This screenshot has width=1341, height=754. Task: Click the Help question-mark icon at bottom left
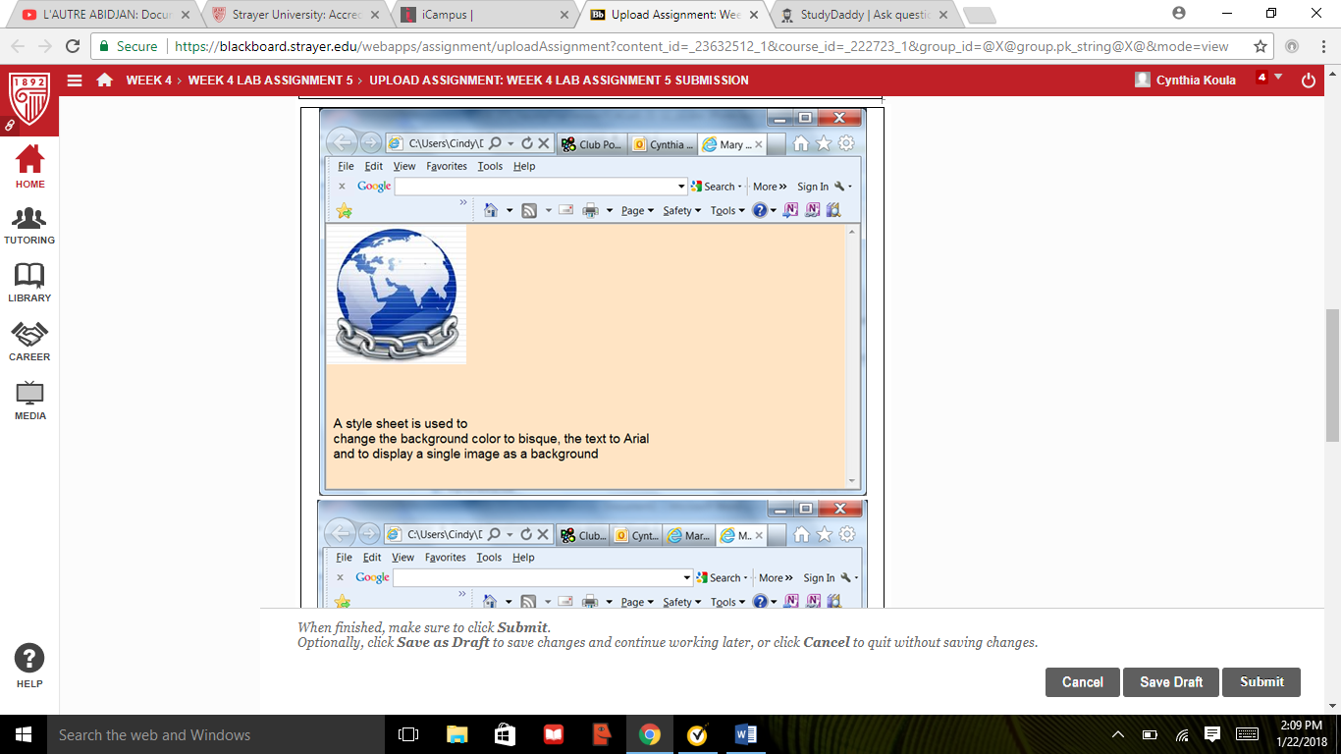29,658
